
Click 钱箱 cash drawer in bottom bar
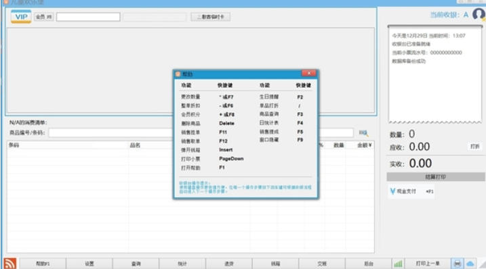[x=275, y=264]
